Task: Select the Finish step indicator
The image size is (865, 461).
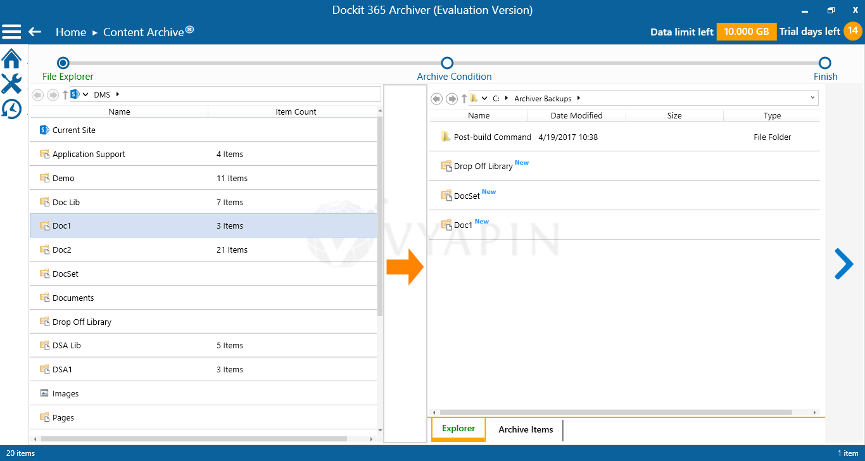Action: [824, 63]
